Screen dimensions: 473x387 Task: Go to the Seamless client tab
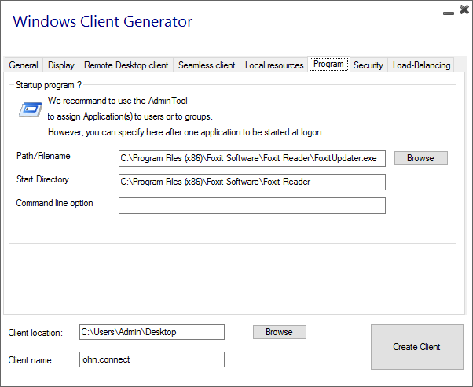coord(207,65)
